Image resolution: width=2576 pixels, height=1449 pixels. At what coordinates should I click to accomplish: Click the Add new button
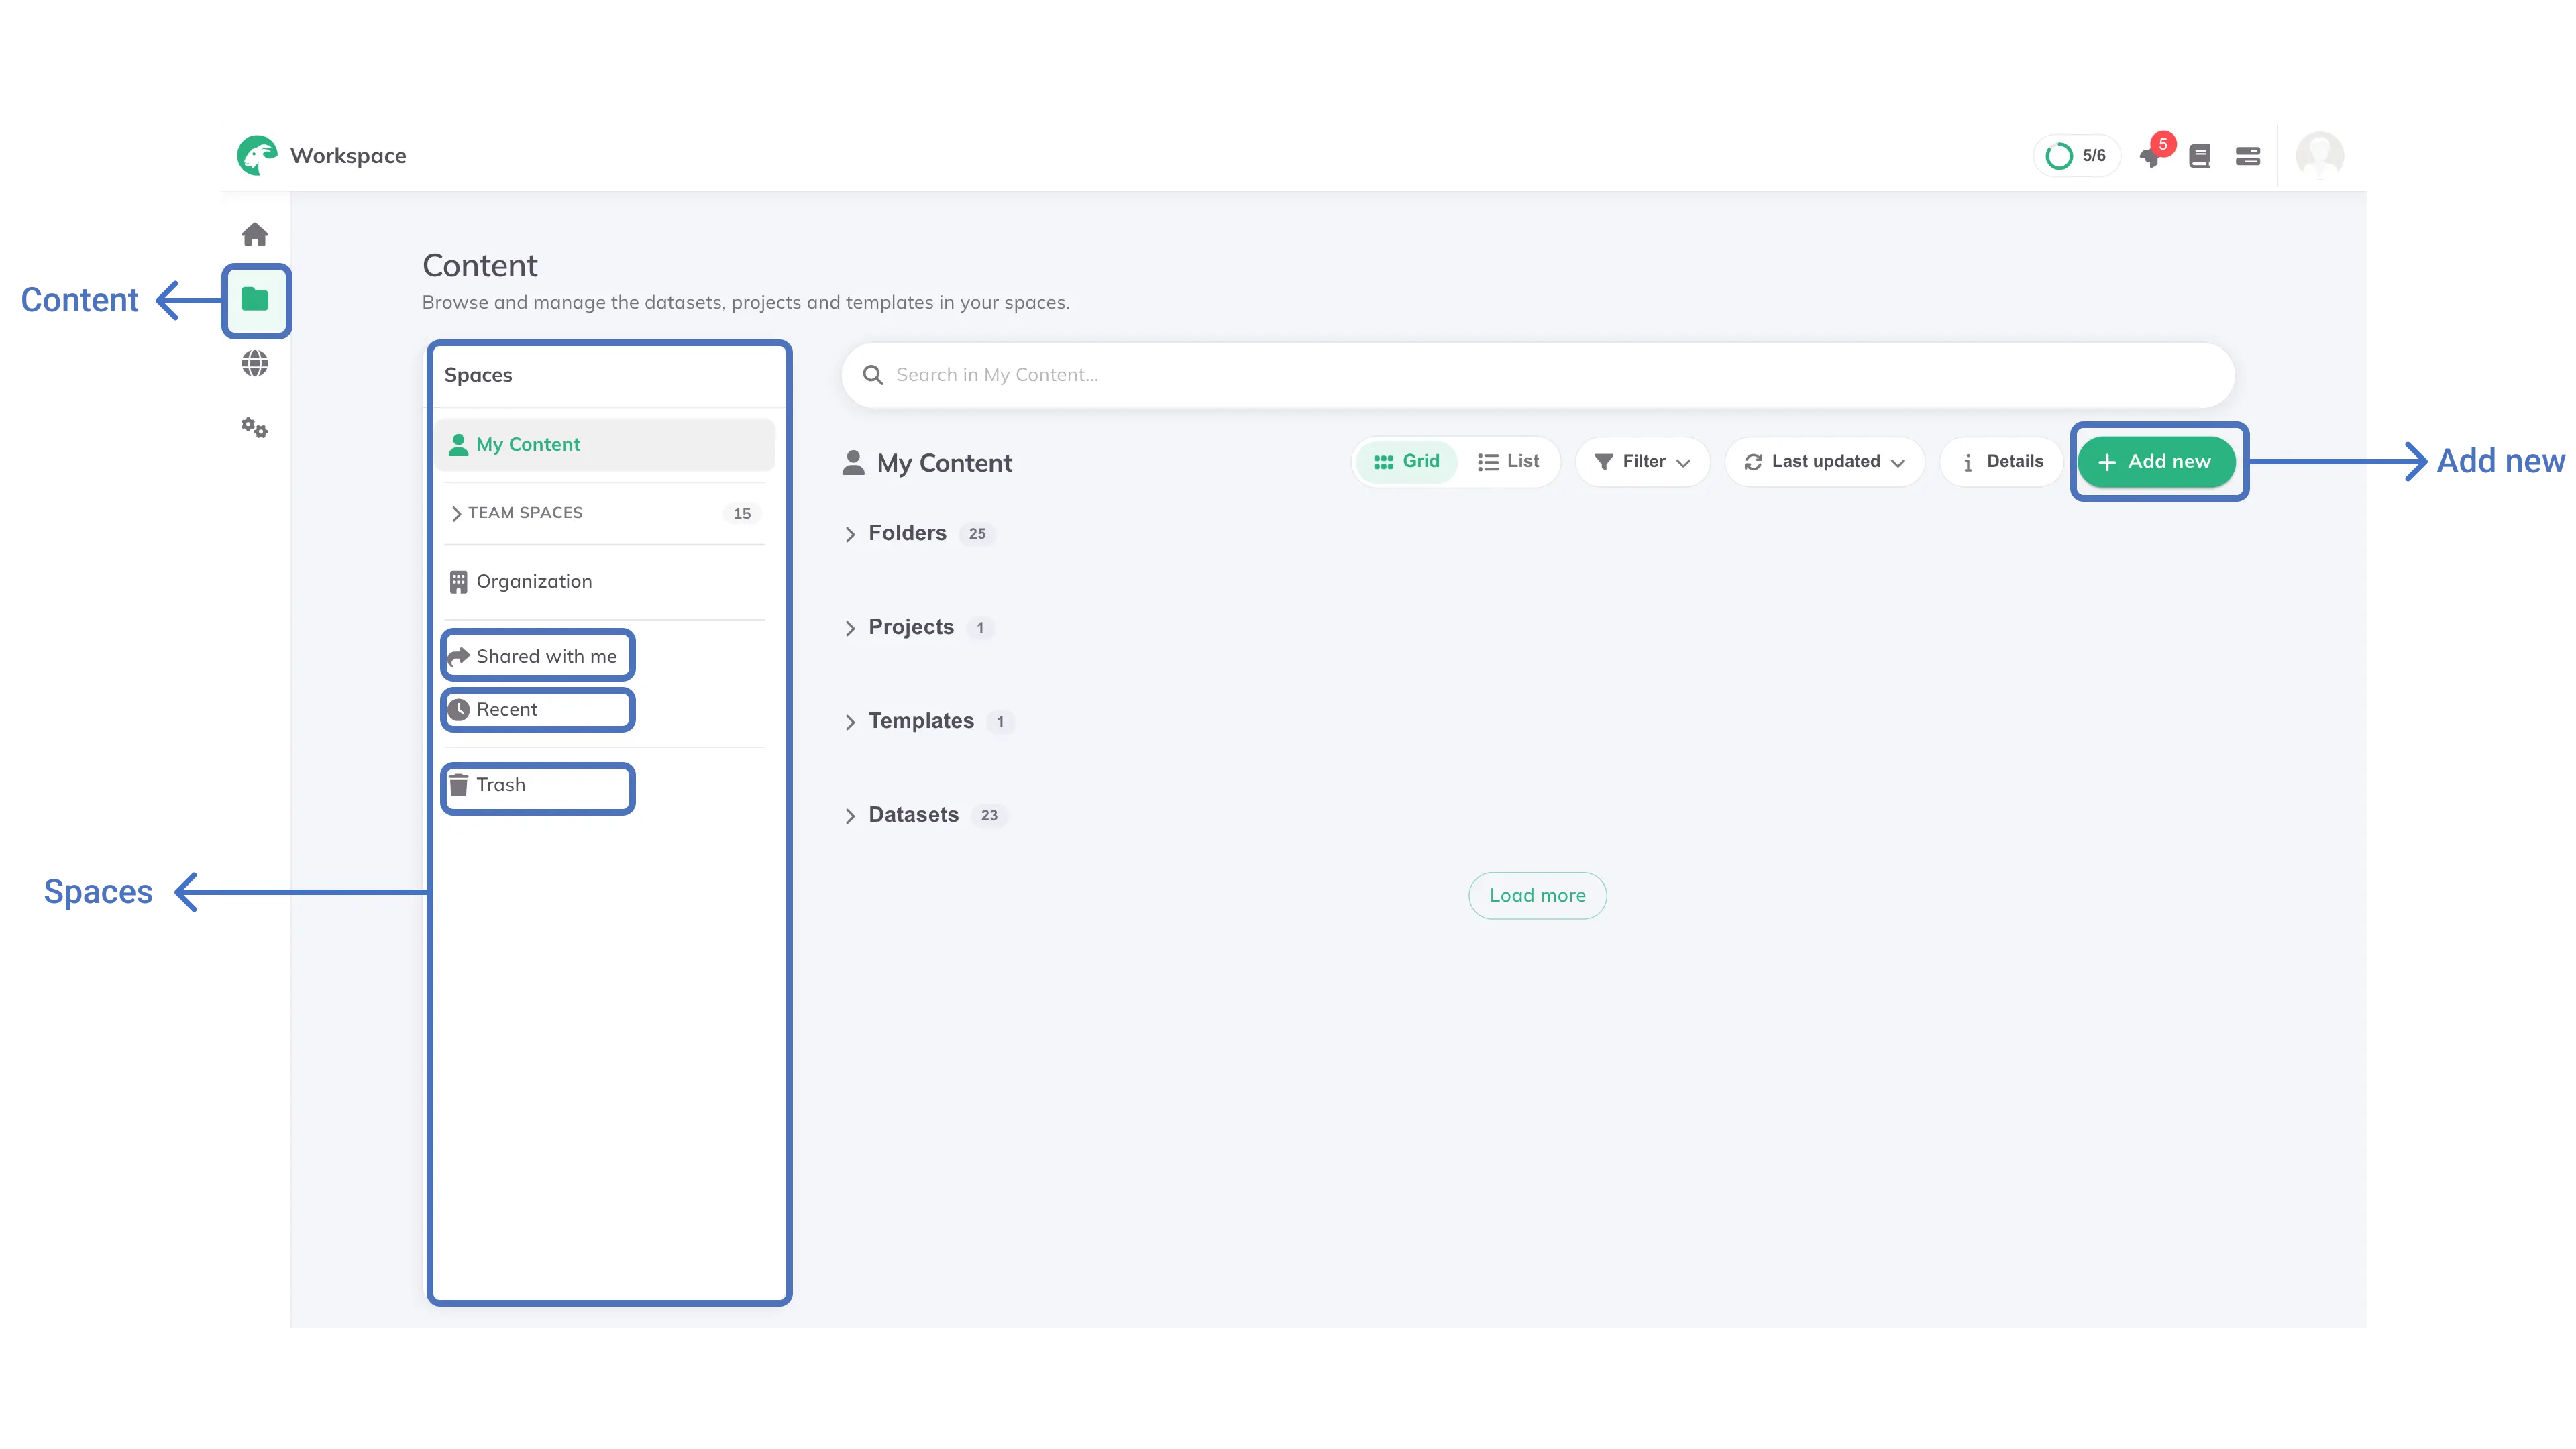2156,461
